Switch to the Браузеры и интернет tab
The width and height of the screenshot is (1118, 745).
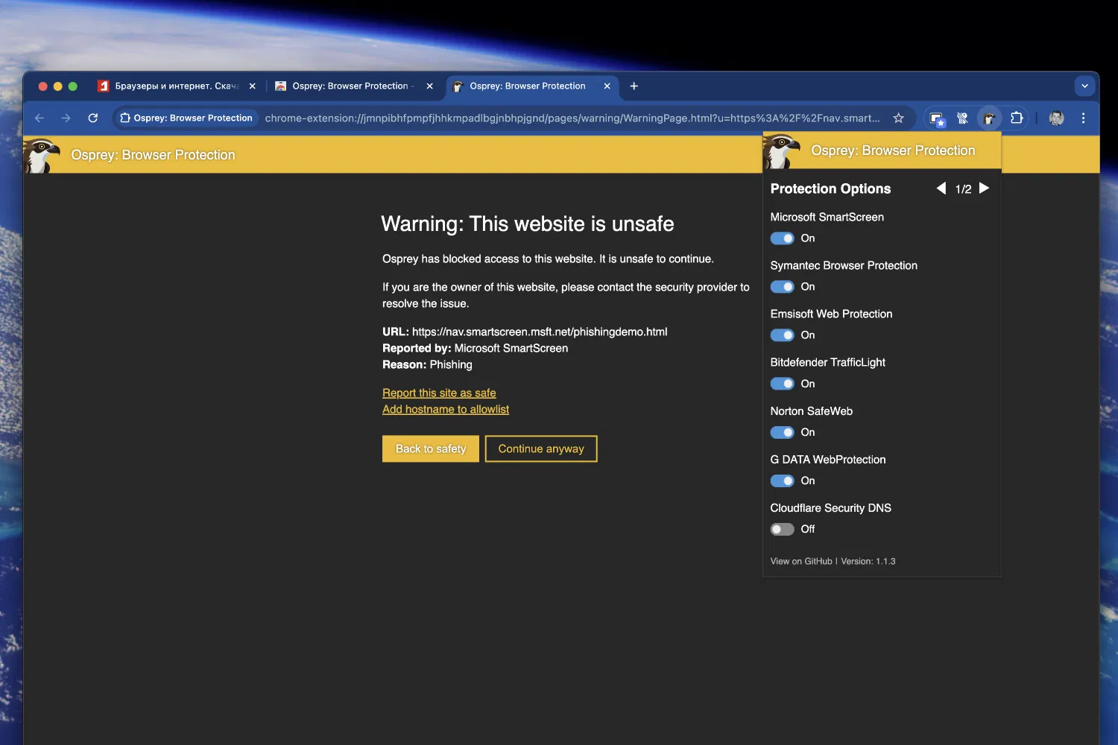click(x=177, y=86)
